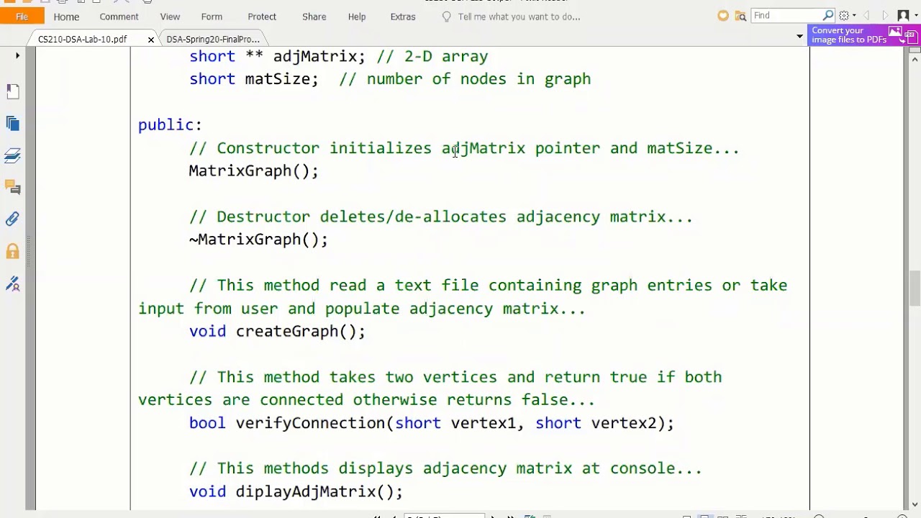
Task: Switch to the Protect ribbon tab
Action: (262, 17)
